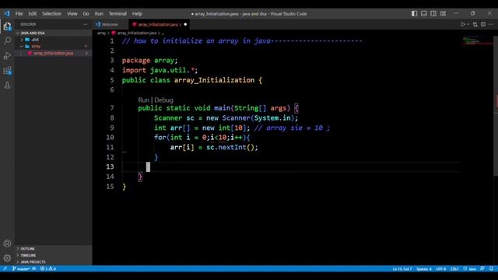Open the Testing flask view
The image size is (498, 280).
[x=7, y=85]
